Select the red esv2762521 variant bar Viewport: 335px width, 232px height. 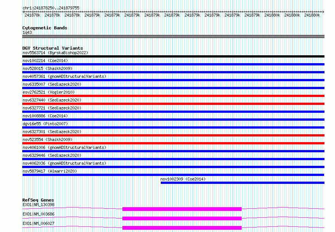coord(173,96)
